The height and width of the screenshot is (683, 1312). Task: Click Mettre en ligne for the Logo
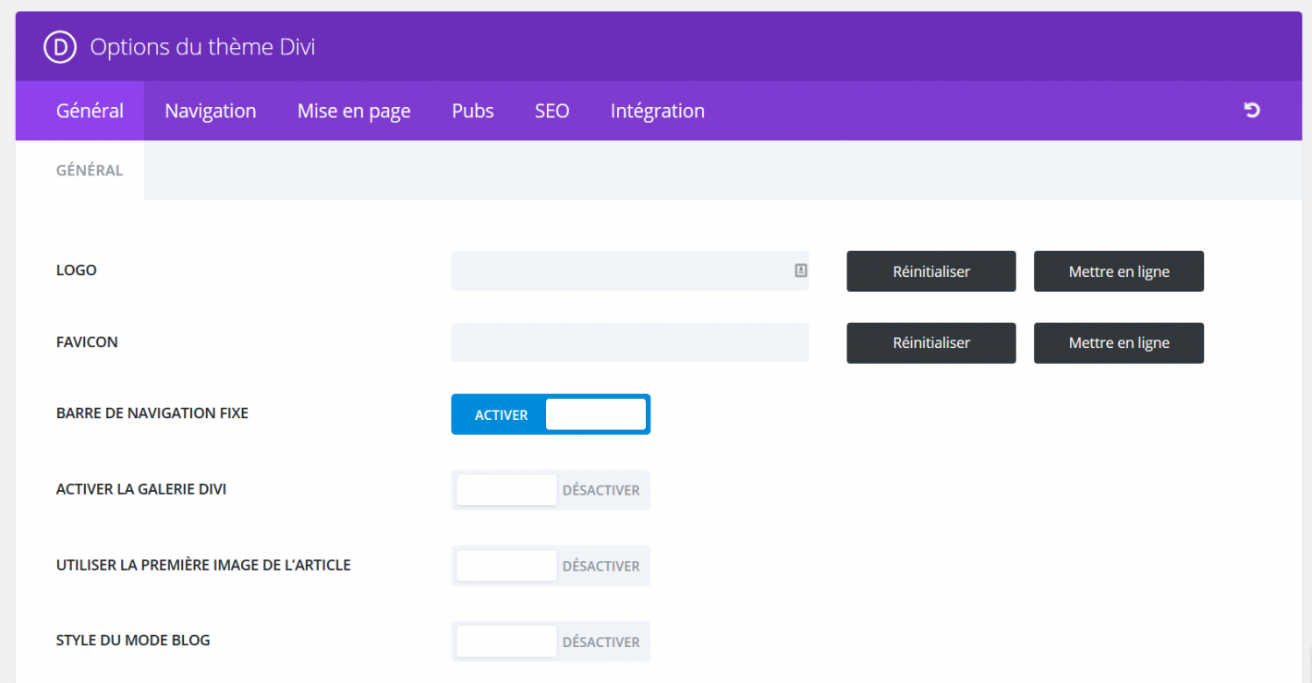(x=1118, y=271)
